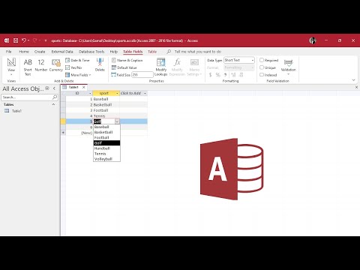Open the Undo history dropdown arrow
This screenshot has height=270, width=360.
point(28,40)
